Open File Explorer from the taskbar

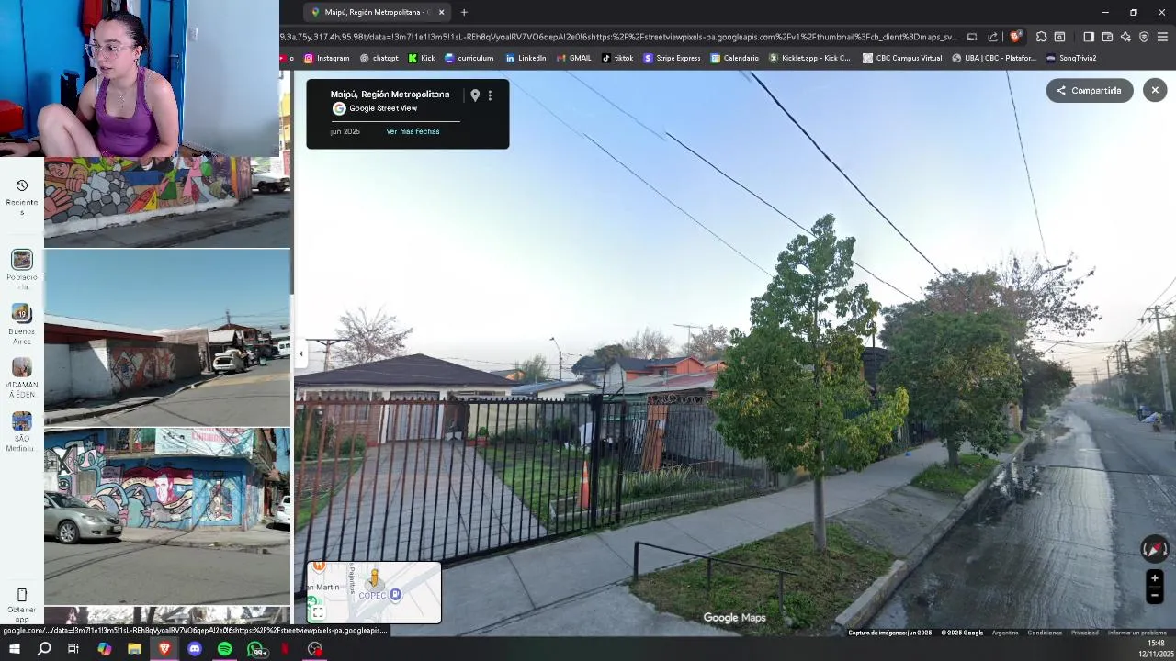pos(134,649)
